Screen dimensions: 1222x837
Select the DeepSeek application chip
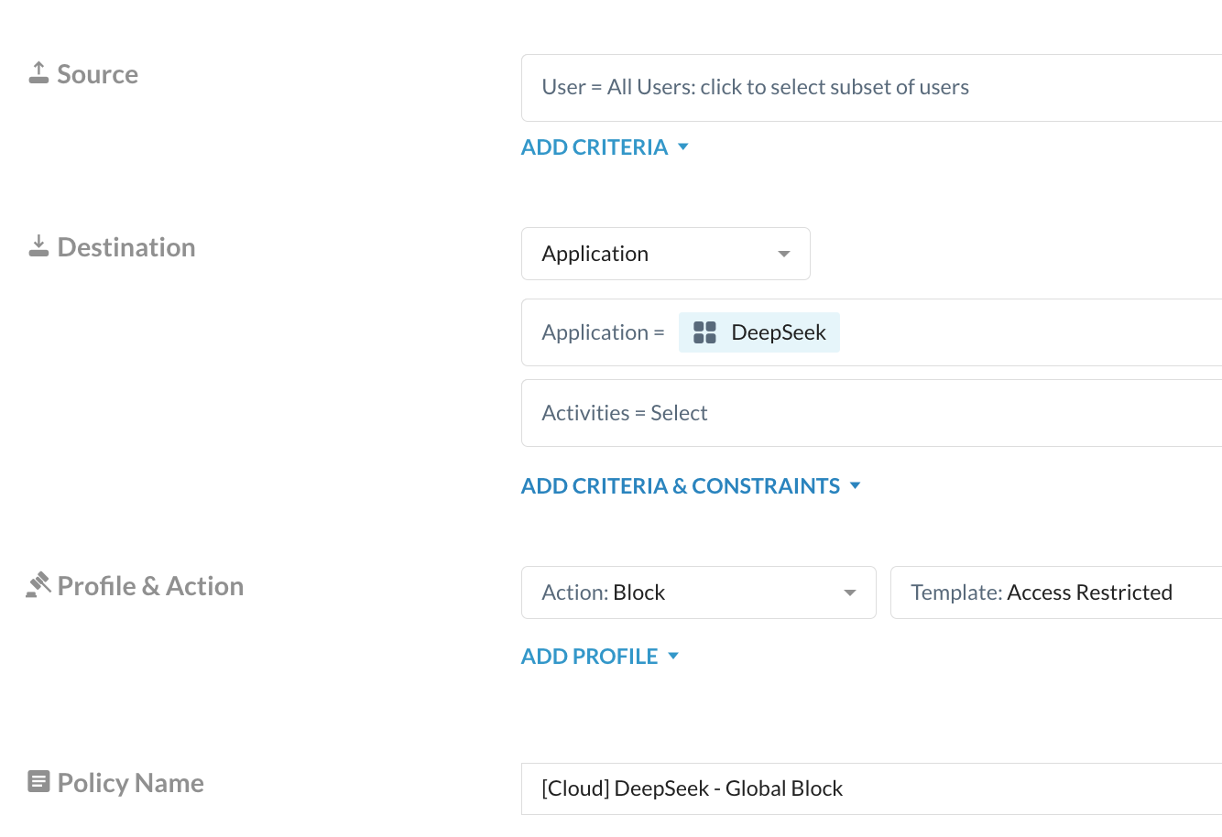click(x=759, y=332)
